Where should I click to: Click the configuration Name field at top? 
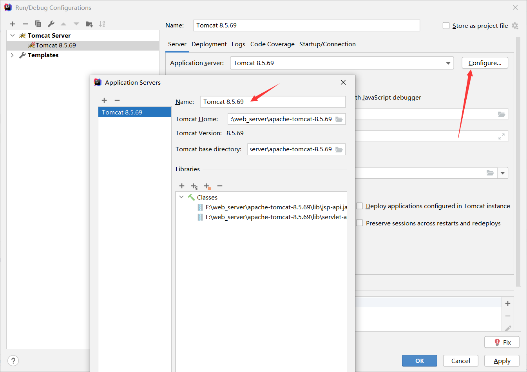[307, 25]
